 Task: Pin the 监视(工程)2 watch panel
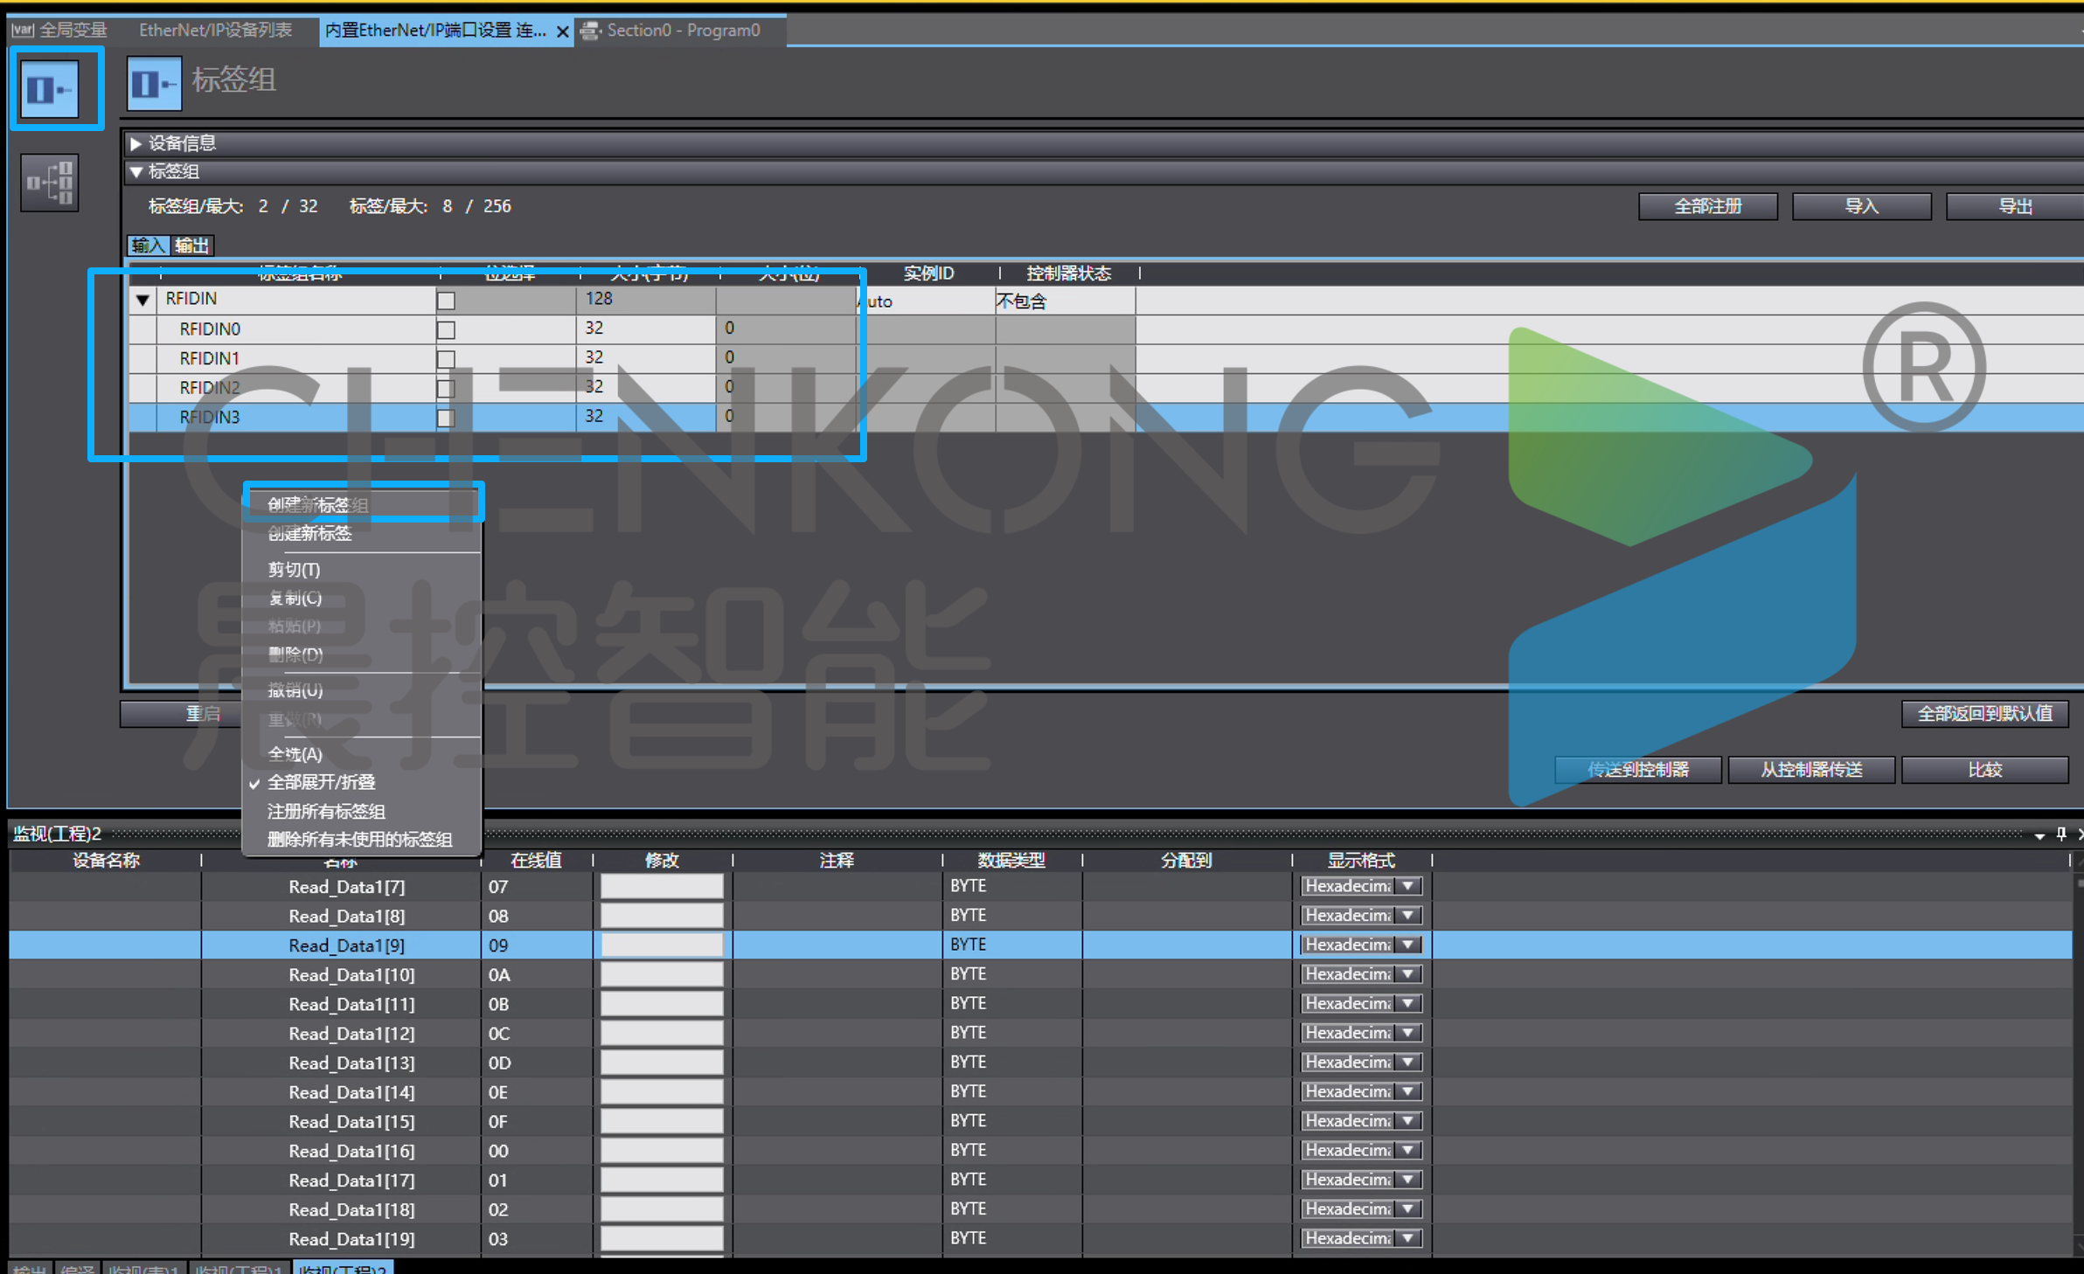(2060, 834)
